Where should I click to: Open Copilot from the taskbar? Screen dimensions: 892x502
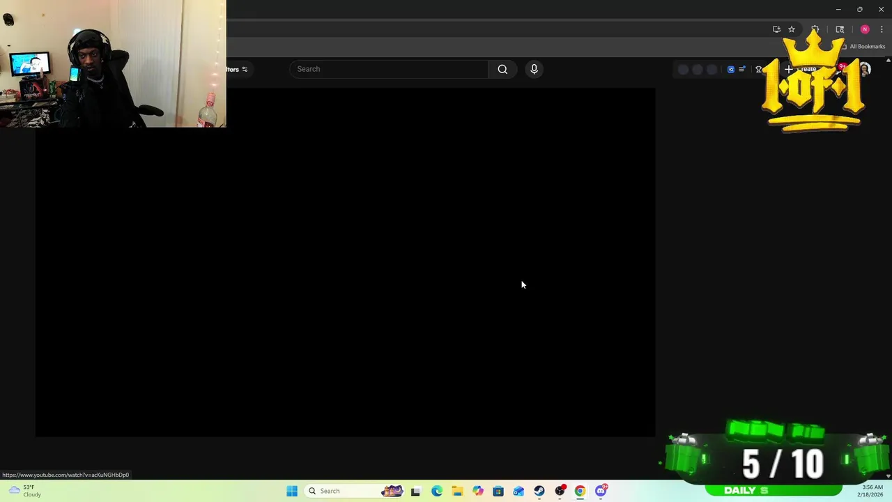pos(477,491)
